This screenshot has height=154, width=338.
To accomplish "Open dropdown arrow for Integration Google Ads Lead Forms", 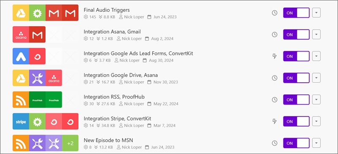I will tap(316, 56).
